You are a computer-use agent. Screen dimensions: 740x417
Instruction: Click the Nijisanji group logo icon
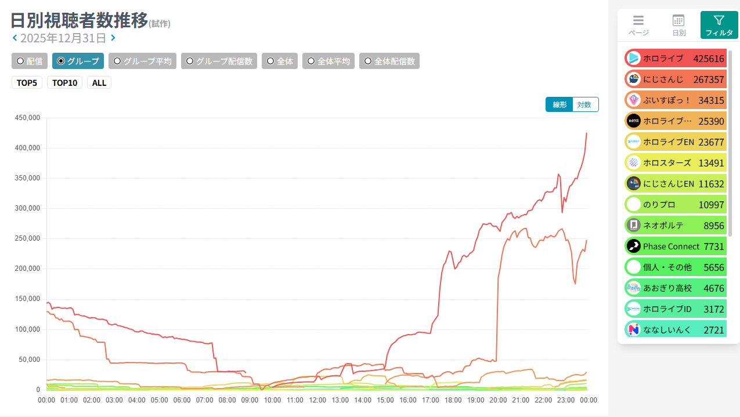pos(633,79)
